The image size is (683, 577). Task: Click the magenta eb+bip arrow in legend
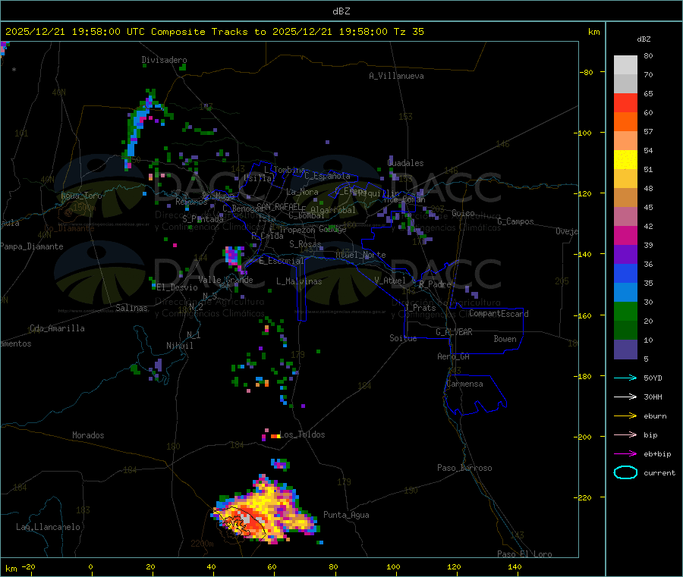[x=625, y=454]
